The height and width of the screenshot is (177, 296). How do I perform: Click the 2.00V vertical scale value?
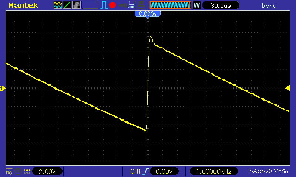point(47,171)
